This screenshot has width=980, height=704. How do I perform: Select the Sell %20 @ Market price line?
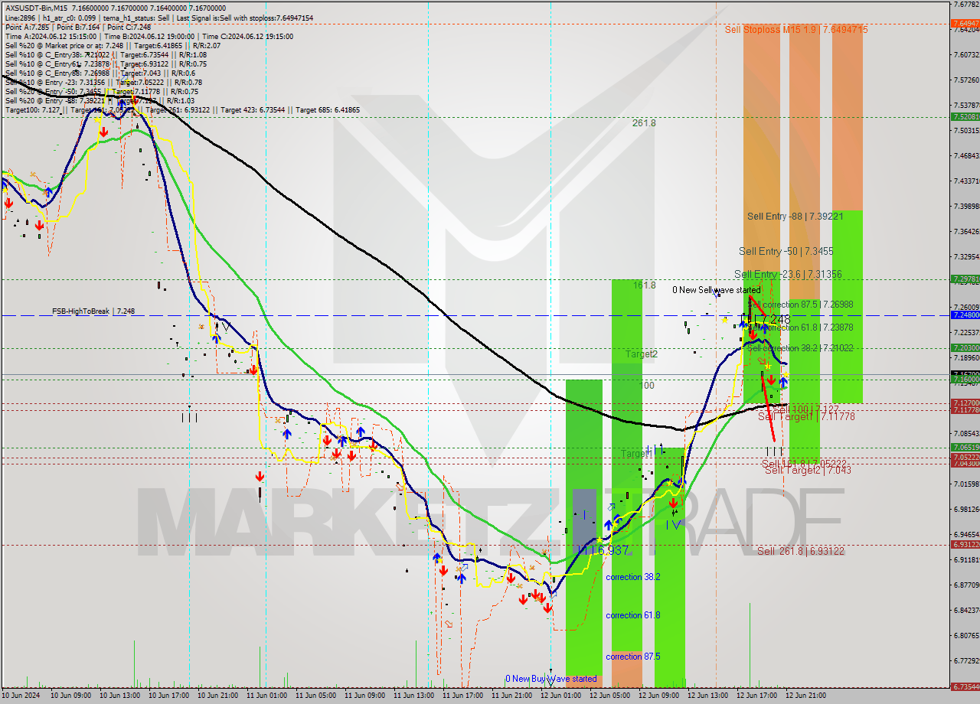pos(113,45)
